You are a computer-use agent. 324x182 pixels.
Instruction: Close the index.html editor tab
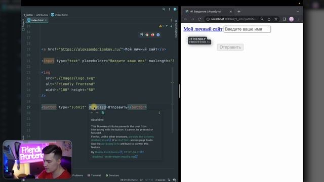(x=46, y=20)
